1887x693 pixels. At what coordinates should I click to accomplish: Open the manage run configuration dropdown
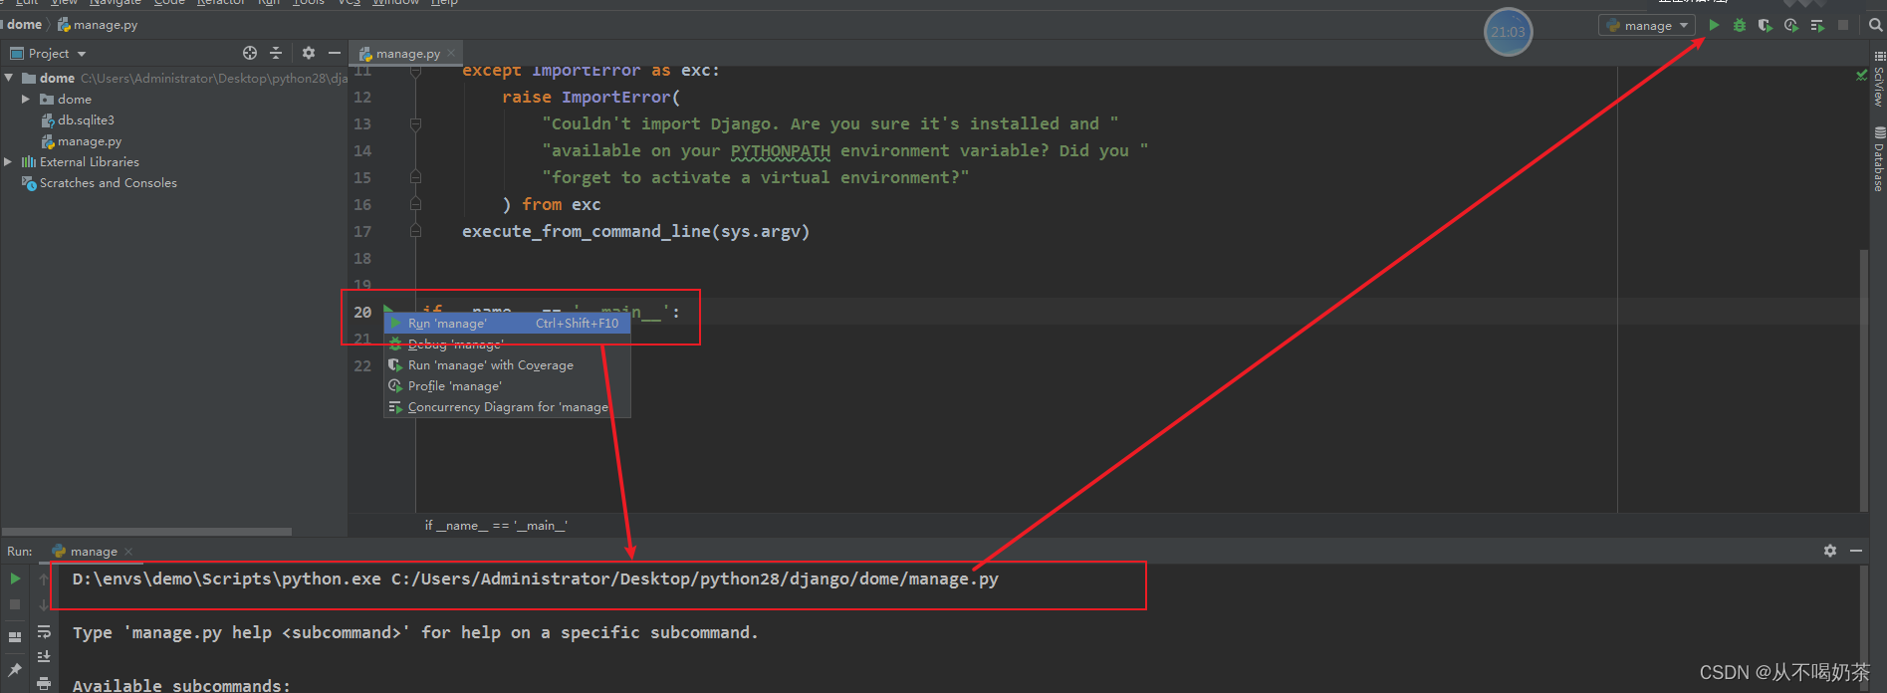click(1647, 25)
